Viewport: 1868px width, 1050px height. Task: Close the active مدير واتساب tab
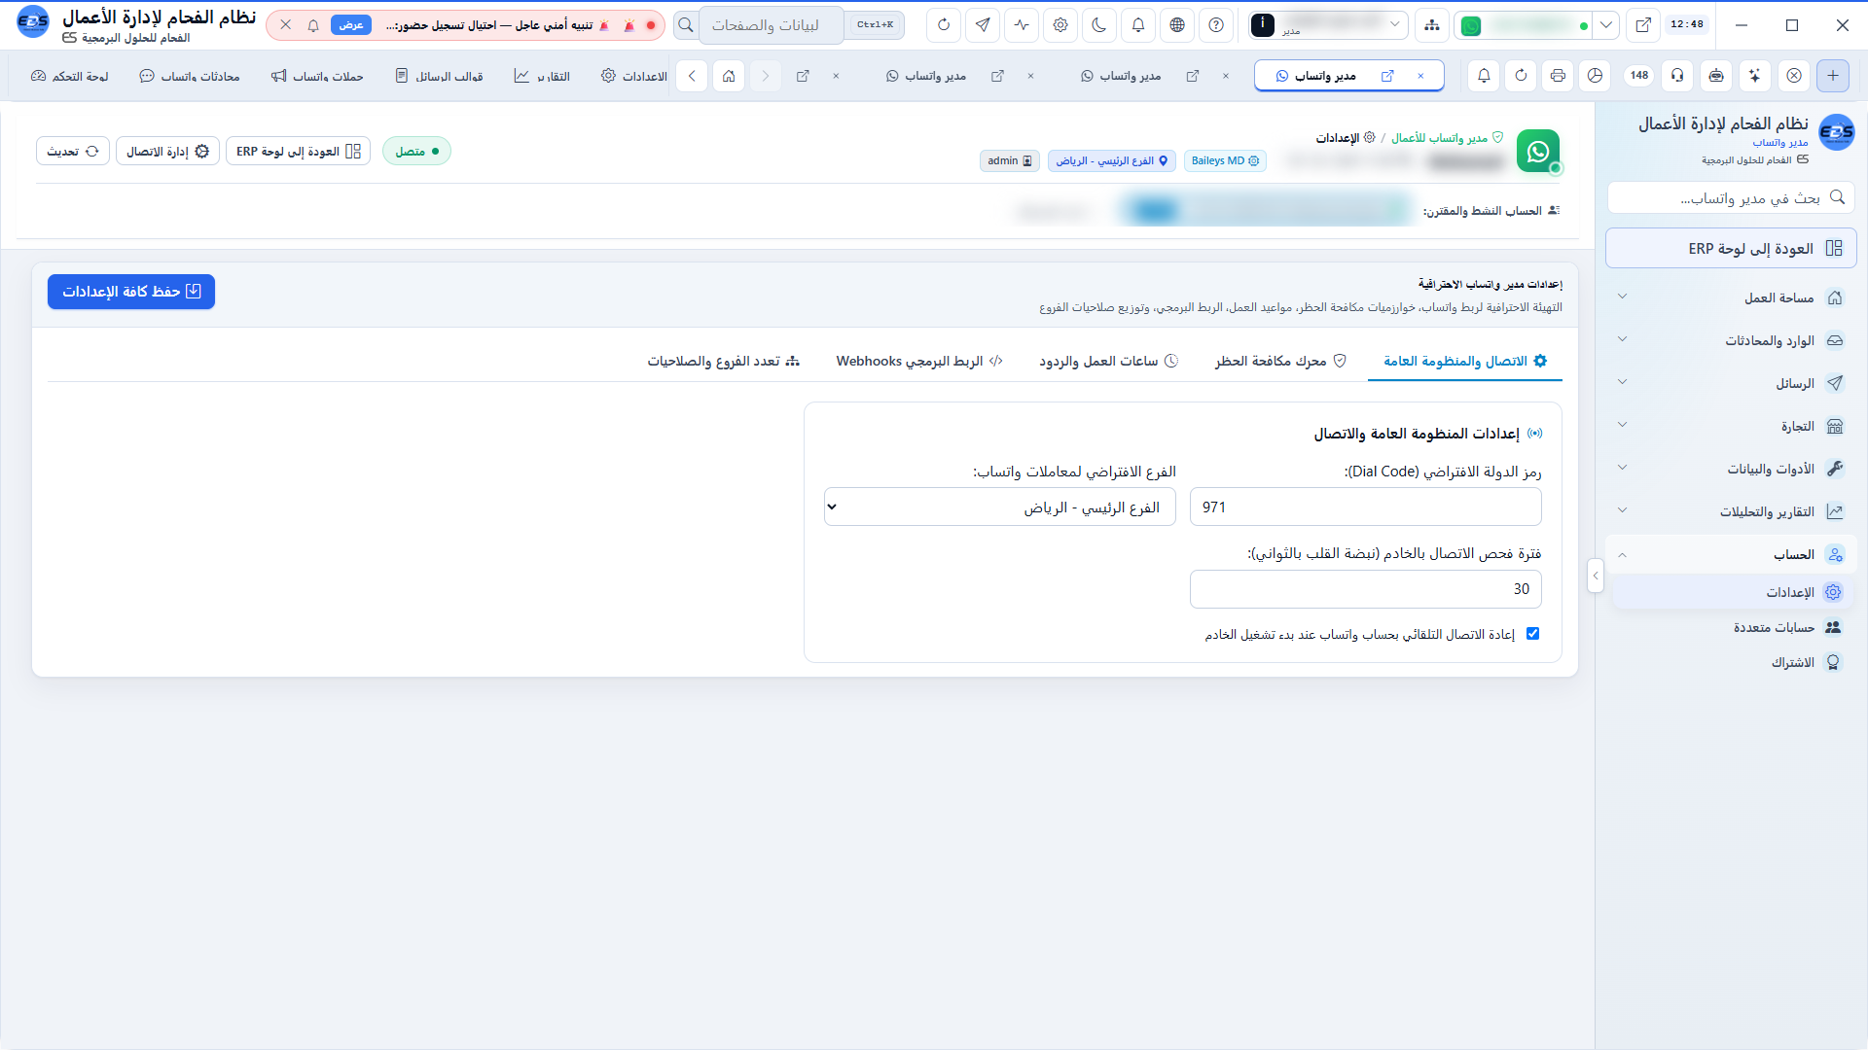pyautogui.click(x=1420, y=76)
